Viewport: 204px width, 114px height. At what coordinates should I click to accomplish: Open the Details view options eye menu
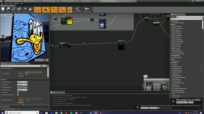point(47,66)
